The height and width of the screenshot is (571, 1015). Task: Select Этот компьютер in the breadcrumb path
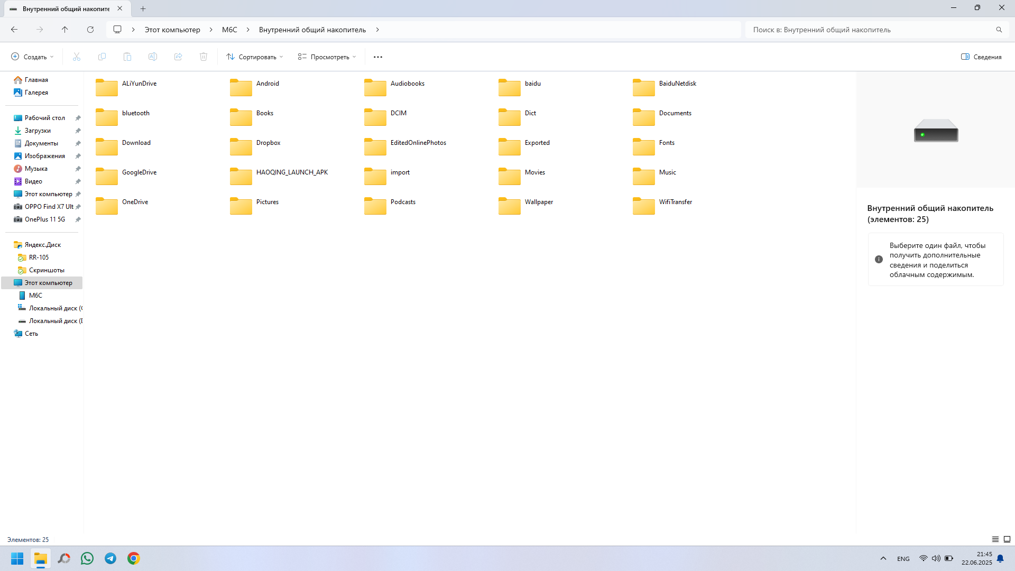pos(172,30)
